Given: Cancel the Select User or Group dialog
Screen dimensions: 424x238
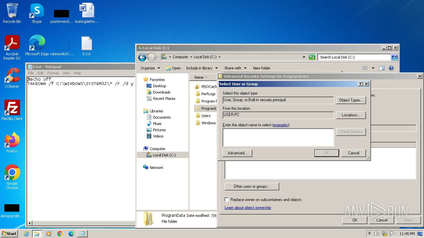Looking at the screenshot, I should click(x=353, y=153).
